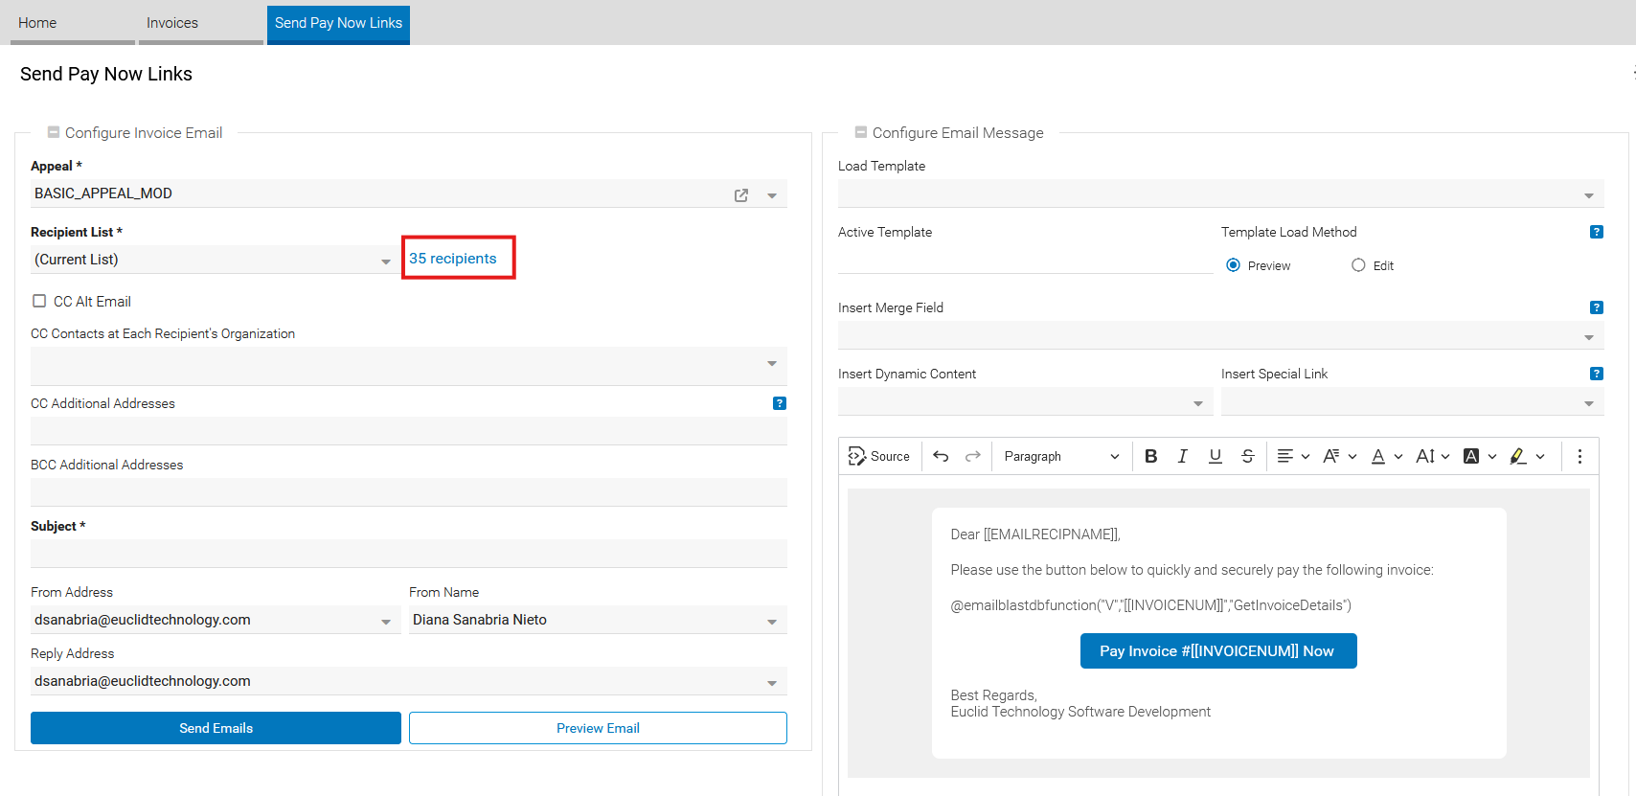The width and height of the screenshot is (1636, 796).
Task: Expand Recipient List dropdown
Action: tap(386, 262)
